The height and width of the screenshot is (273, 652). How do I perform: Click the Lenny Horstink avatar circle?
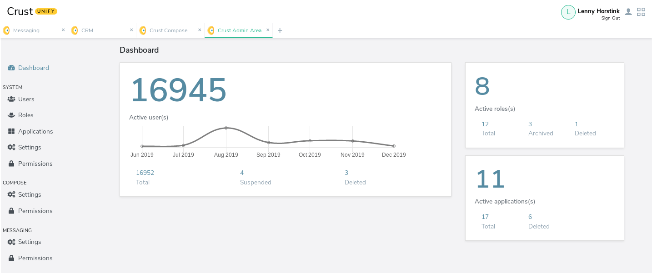coord(568,12)
